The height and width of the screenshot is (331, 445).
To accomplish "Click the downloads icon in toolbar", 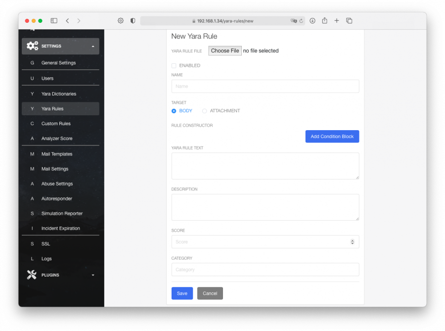I will coord(312,21).
